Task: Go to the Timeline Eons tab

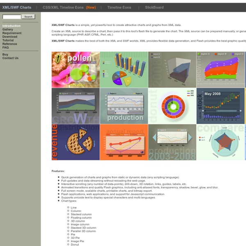Action: 119,7
